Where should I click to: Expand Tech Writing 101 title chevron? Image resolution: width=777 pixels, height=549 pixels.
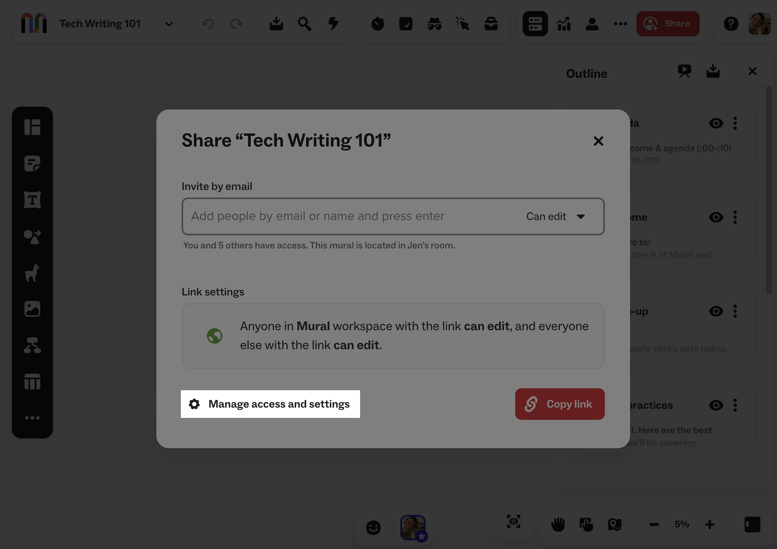coord(169,24)
